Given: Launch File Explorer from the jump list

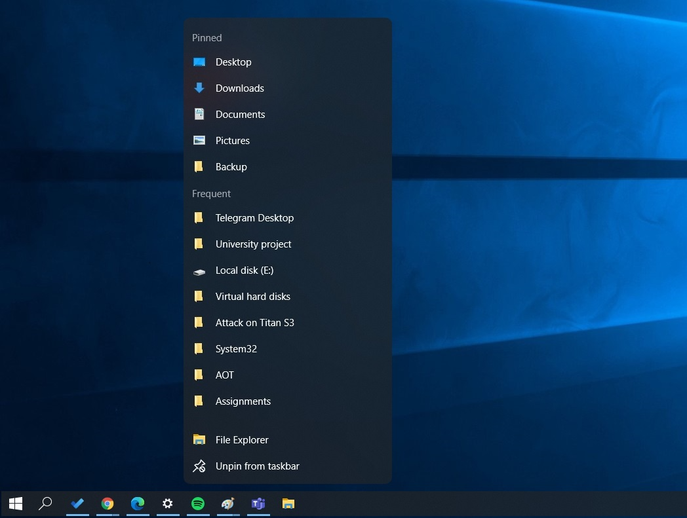Looking at the screenshot, I should click(x=242, y=439).
